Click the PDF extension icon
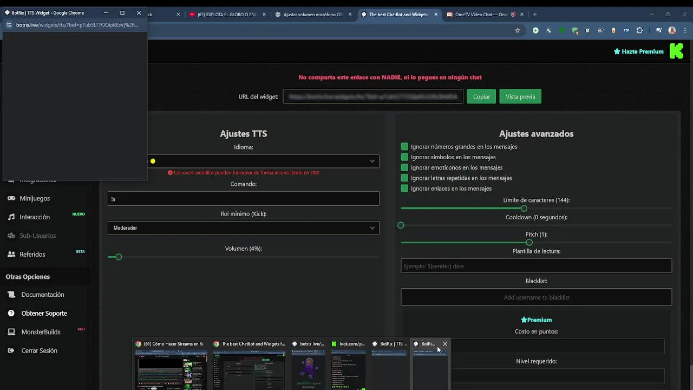Viewport: 693px width, 390px height. tap(626, 31)
